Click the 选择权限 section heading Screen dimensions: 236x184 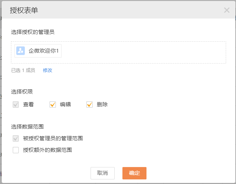22,91
